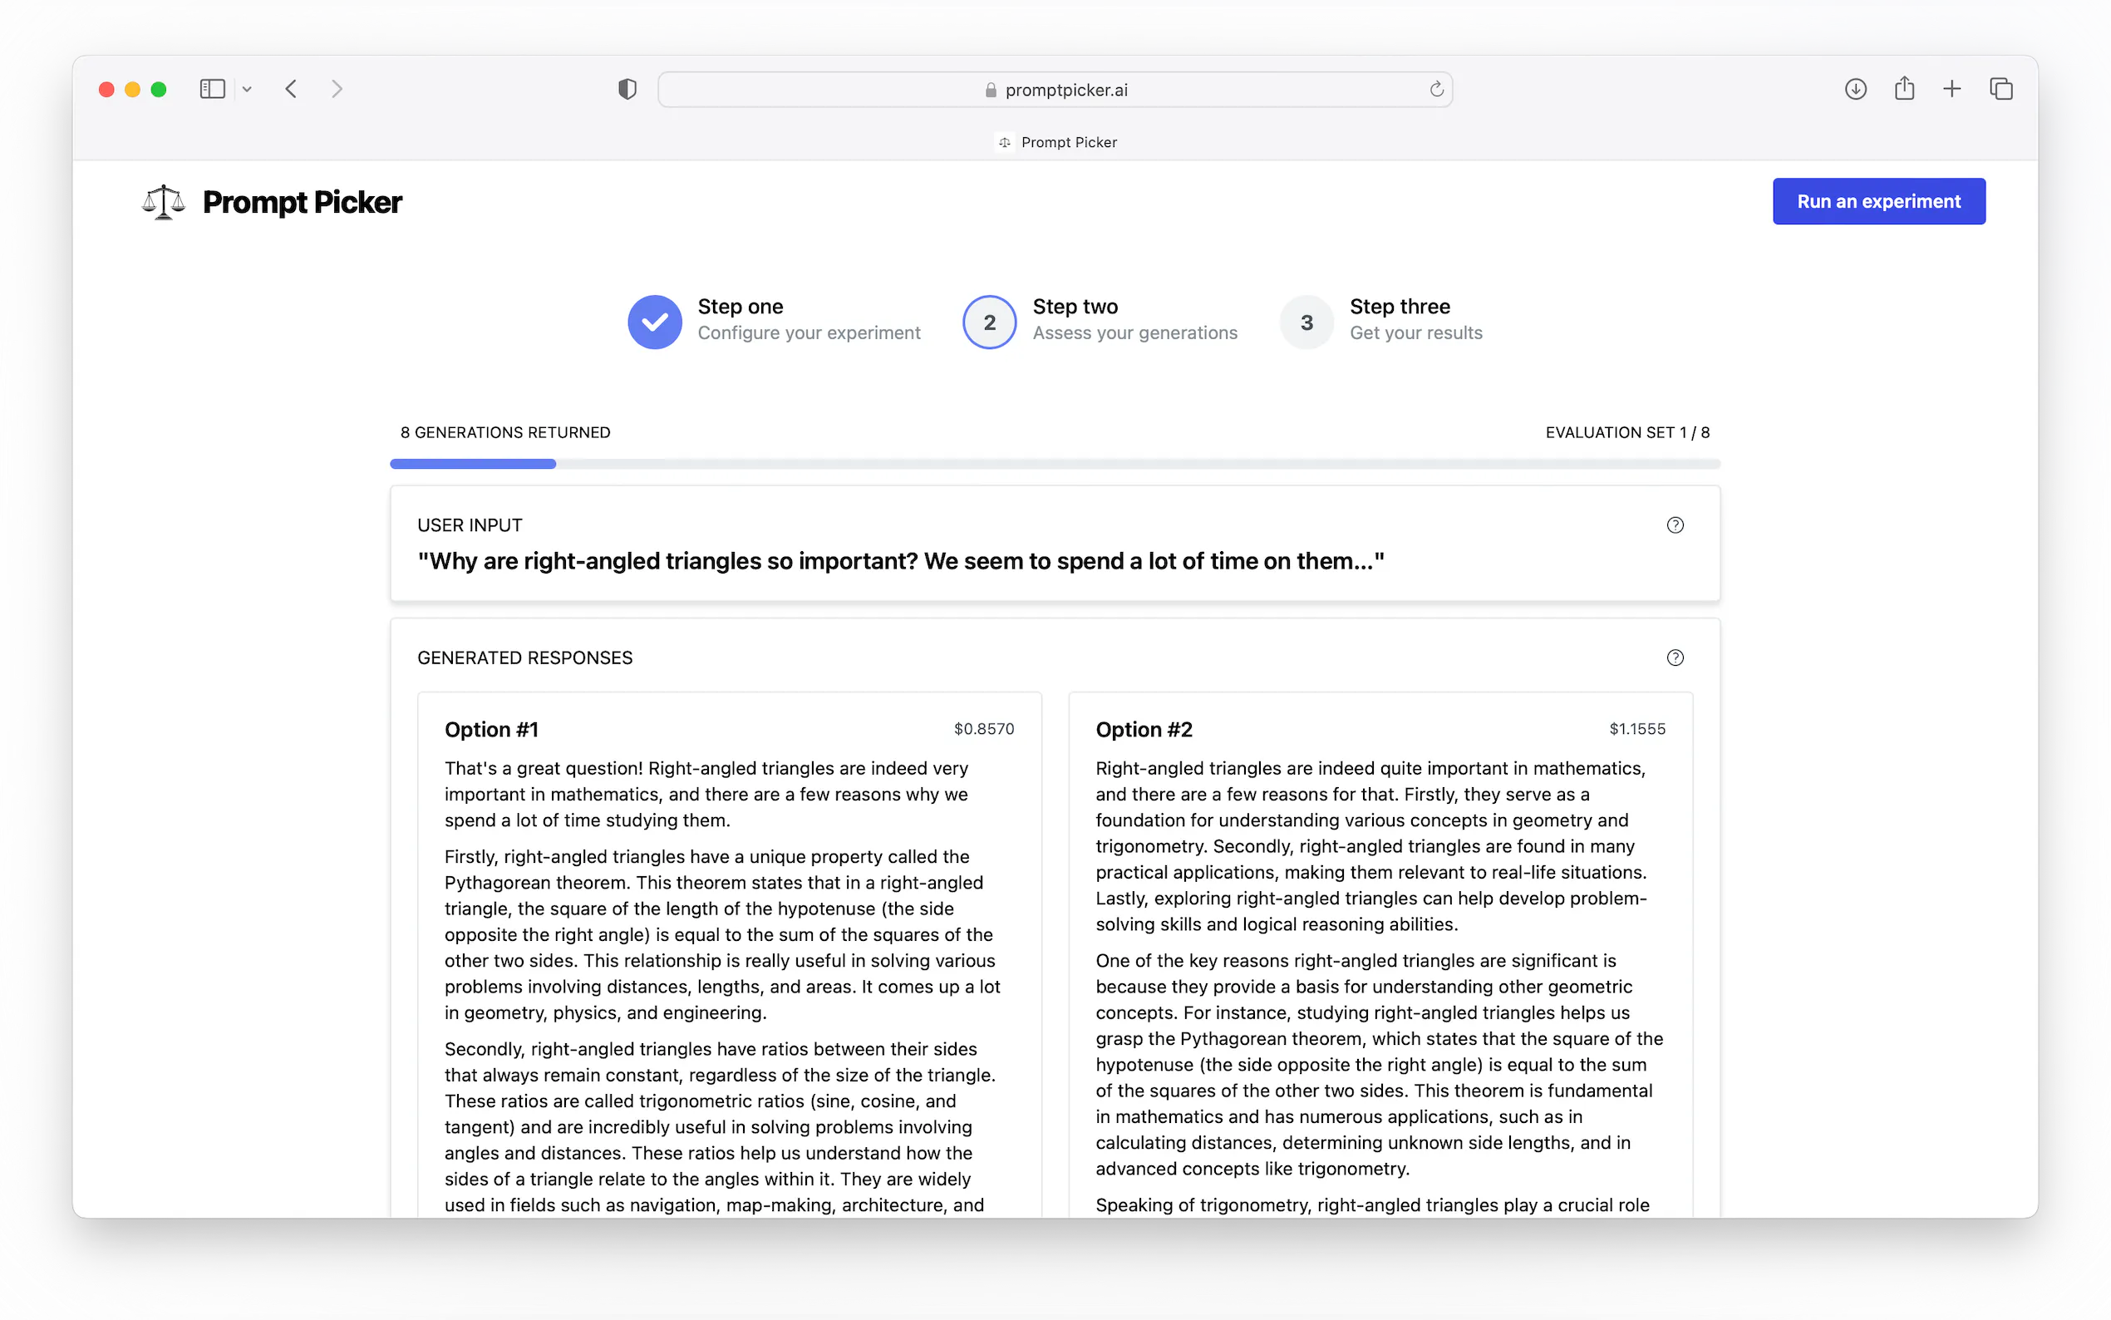Open Safari downloads icon
This screenshot has height=1320, width=2111.
coord(1855,89)
